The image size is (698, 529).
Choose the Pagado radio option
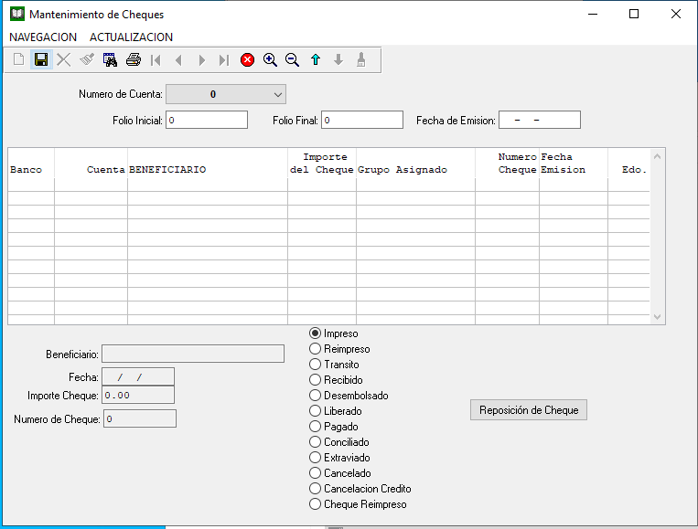(x=316, y=427)
